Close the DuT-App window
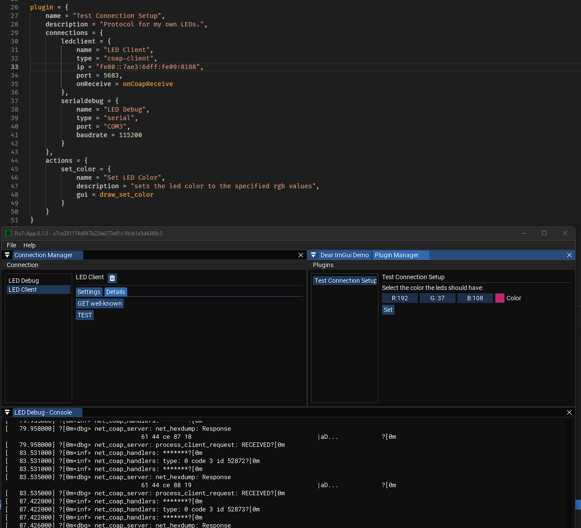The image size is (581, 528). (x=565, y=233)
